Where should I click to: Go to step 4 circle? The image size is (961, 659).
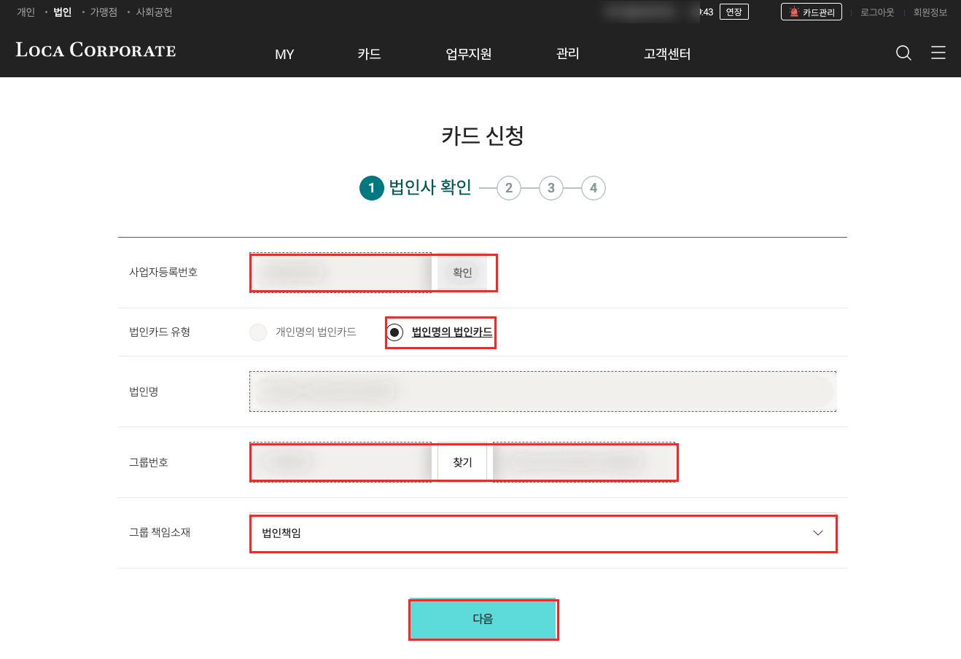click(594, 188)
